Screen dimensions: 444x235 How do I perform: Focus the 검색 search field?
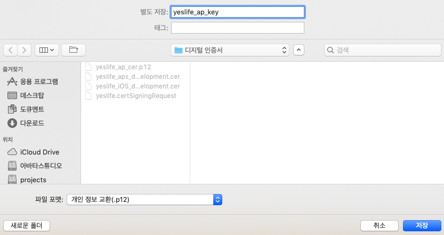coord(383,50)
